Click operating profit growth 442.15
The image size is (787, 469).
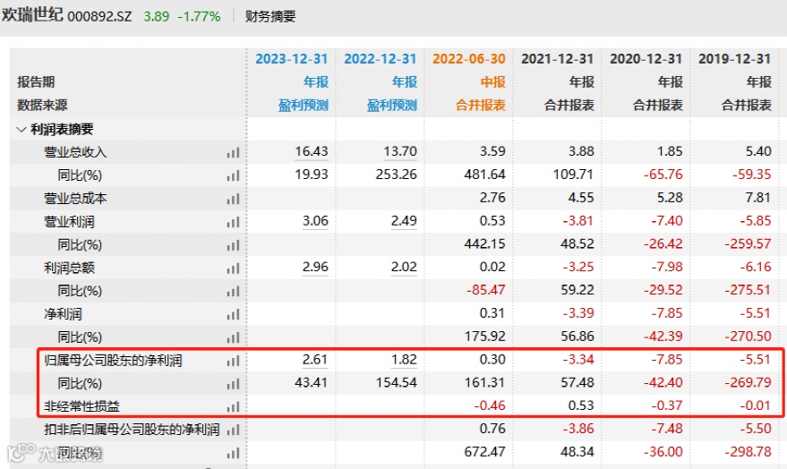coord(484,243)
